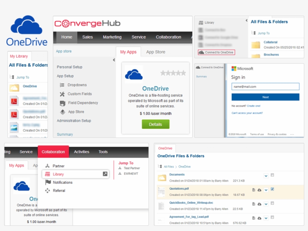Rate OneDrive using the star rating control
The height and width of the screenshot is (231, 308).
click(173, 72)
